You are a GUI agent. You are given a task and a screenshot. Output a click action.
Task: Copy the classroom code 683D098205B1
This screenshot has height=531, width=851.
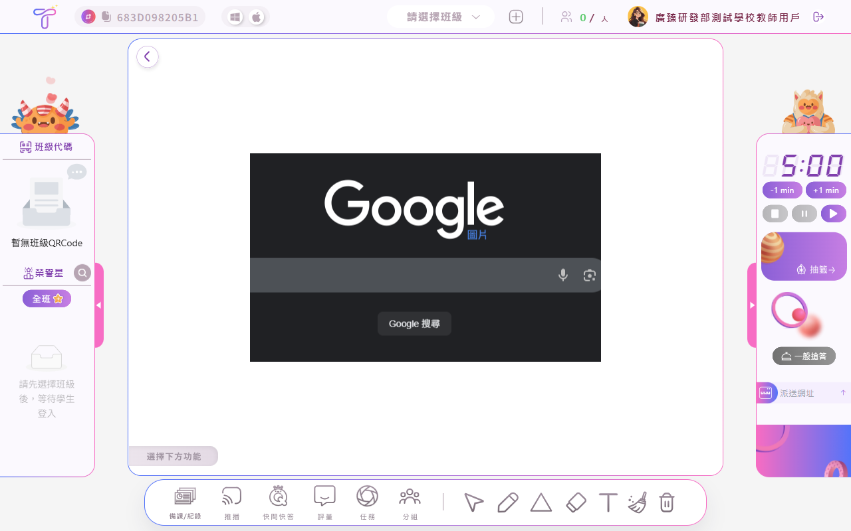(x=106, y=17)
